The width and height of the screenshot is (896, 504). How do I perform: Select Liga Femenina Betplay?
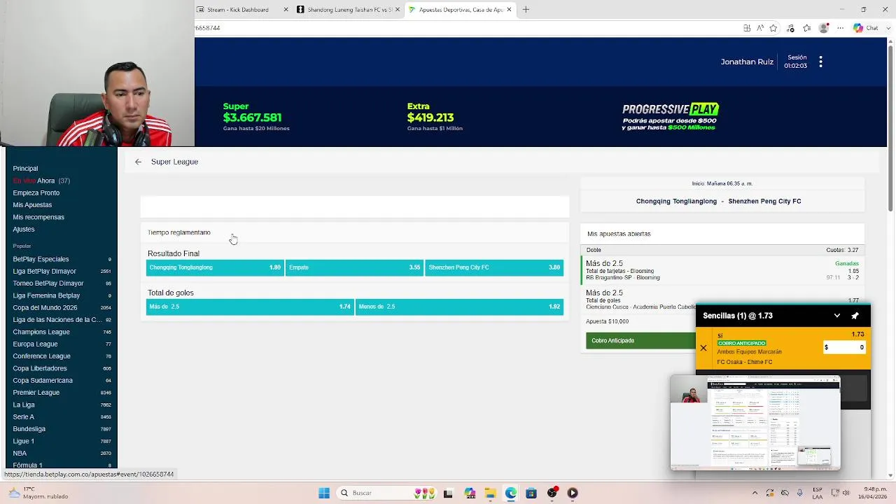tap(62, 295)
